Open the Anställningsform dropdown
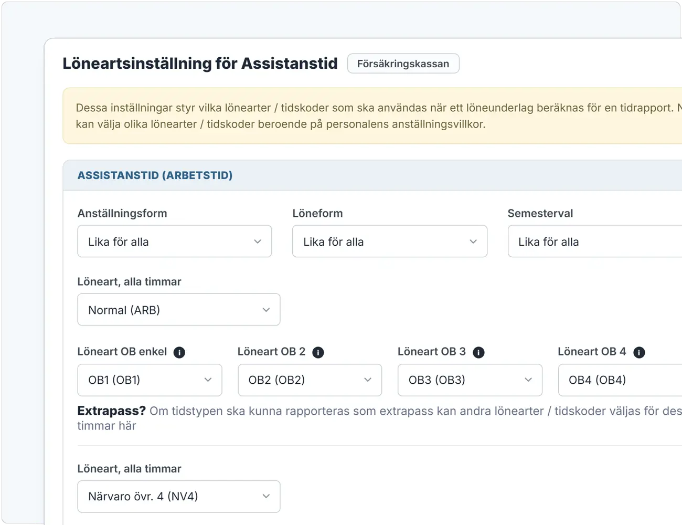The width and height of the screenshot is (682, 525). coord(175,241)
